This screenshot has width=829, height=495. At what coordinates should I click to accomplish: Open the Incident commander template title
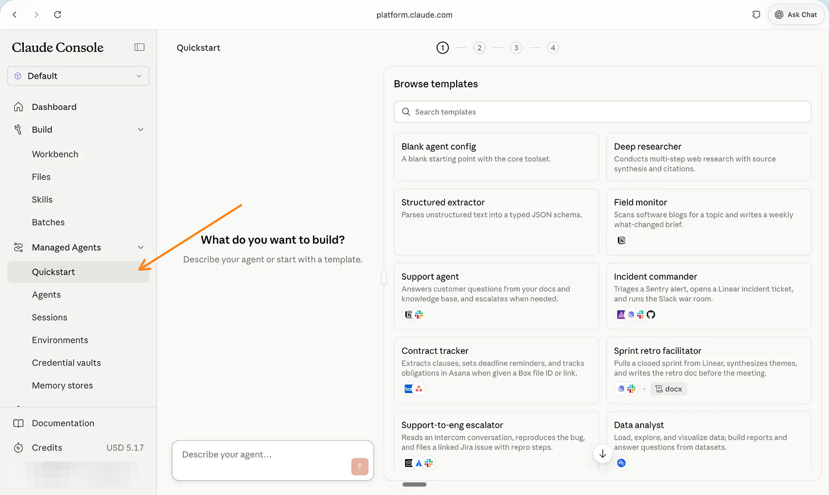655,277
